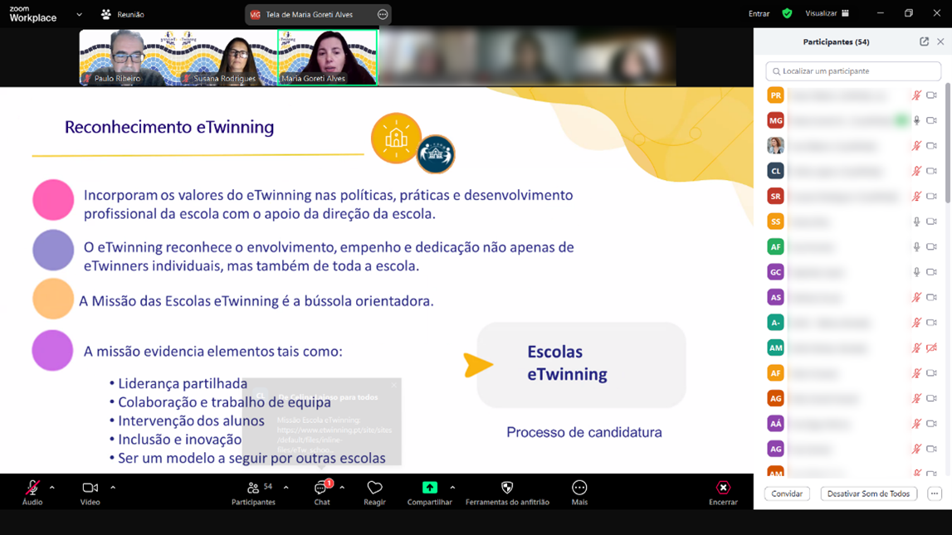Image resolution: width=952 pixels, height=535 pixels.
Task: Click the camera icon in the AÁ row
Action: pyautogui.click(x=932, y=424)
